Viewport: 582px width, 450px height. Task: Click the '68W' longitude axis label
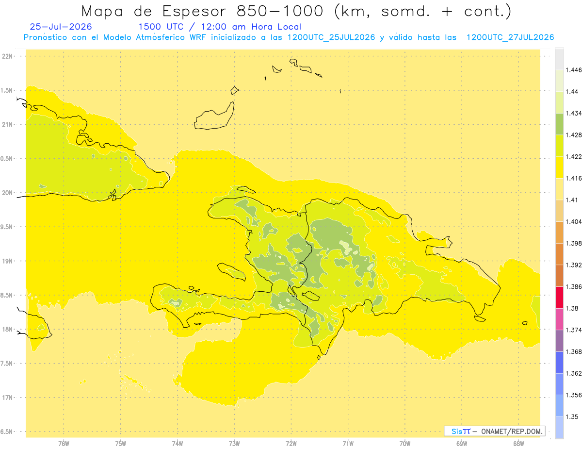(518, 443)
